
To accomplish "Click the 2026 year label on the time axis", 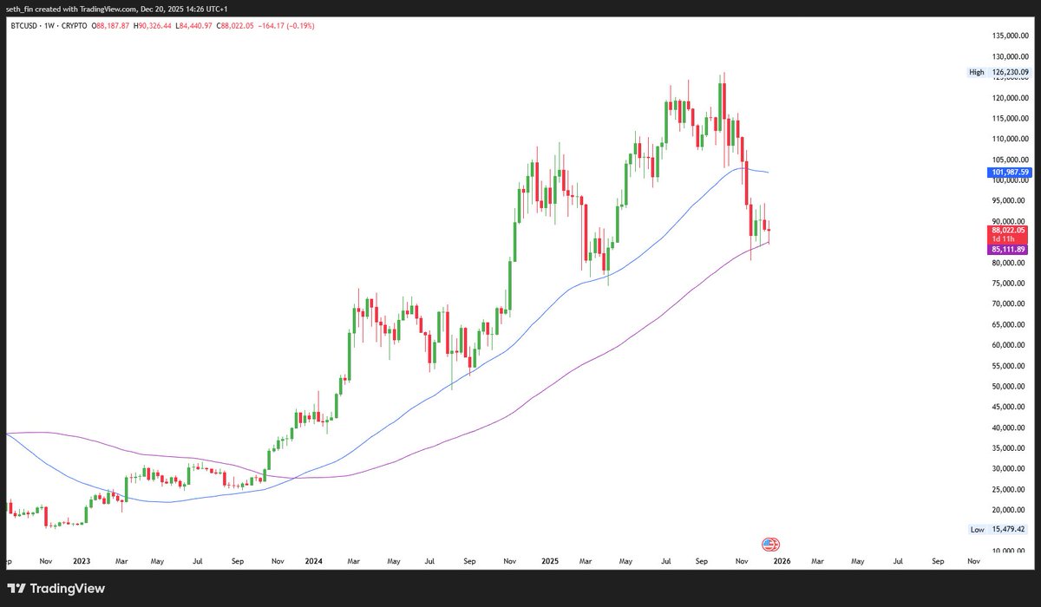I will 783,561.
